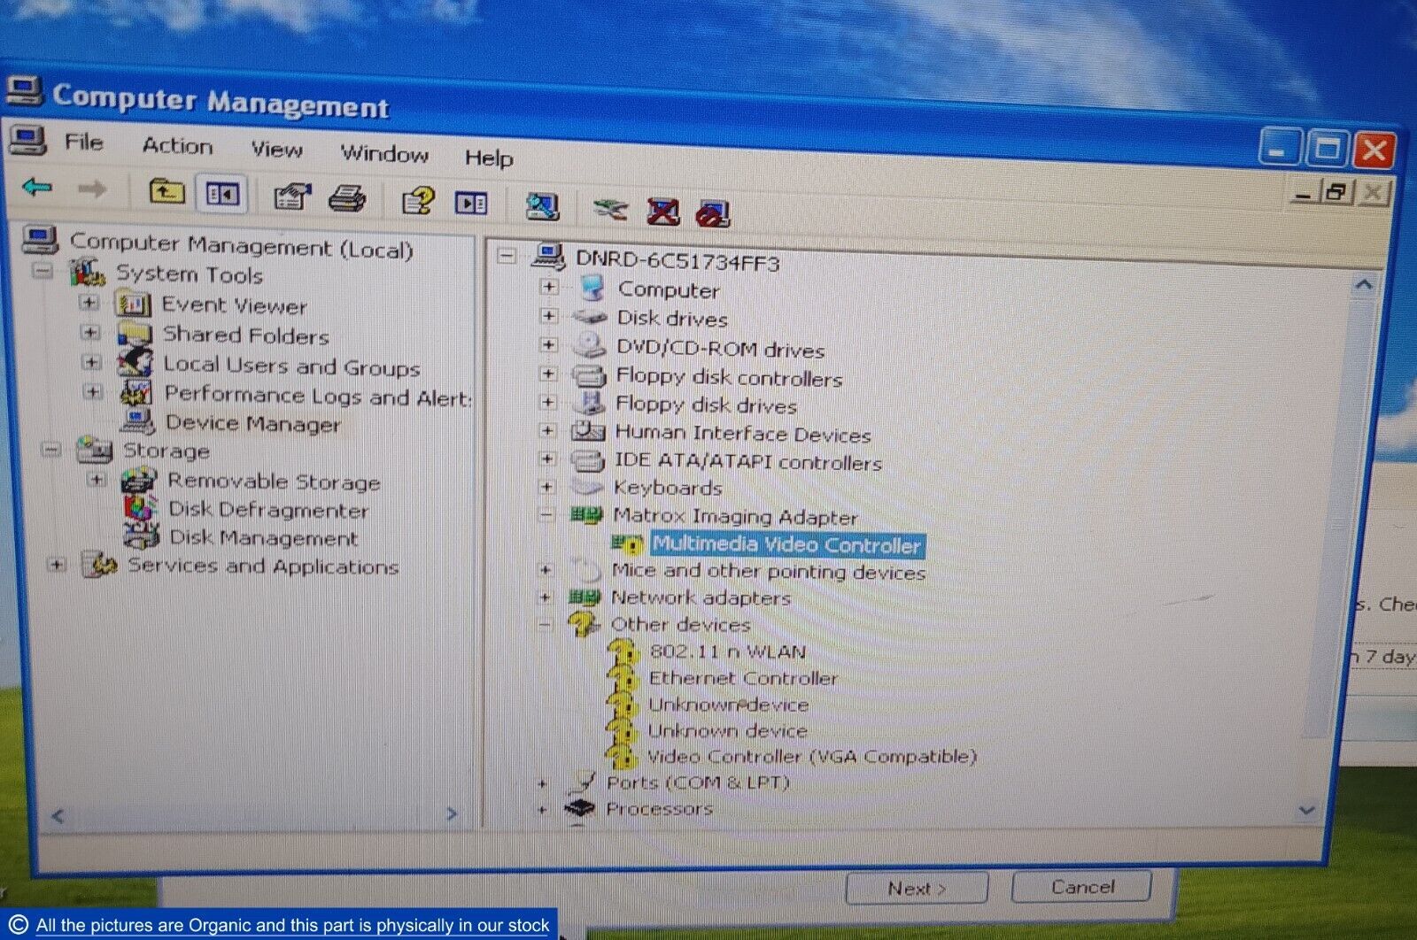Image resolution: width=1417 pixels, height=940 pixels.
Task: Select the Floppy disk controllers category
Action: (729, 378)
